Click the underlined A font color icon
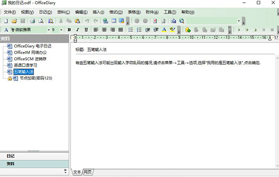 (x=164, y=30)
